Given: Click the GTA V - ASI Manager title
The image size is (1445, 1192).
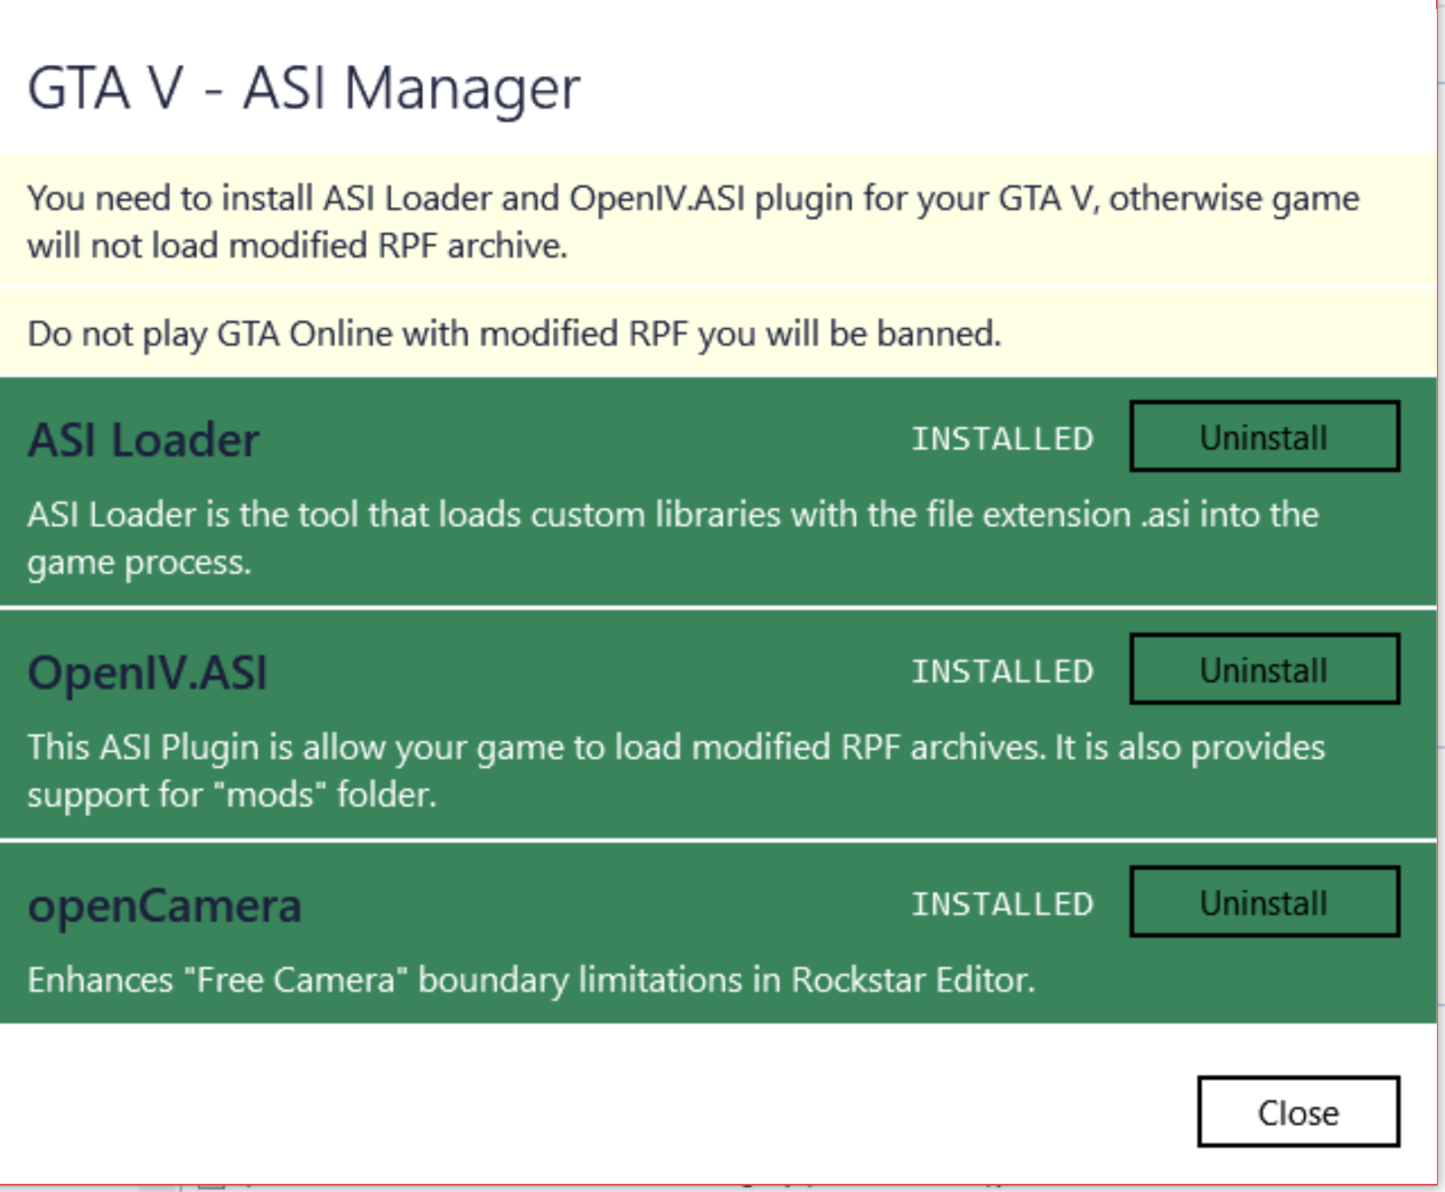Looking at the screenshot, I should pos(304,89).
